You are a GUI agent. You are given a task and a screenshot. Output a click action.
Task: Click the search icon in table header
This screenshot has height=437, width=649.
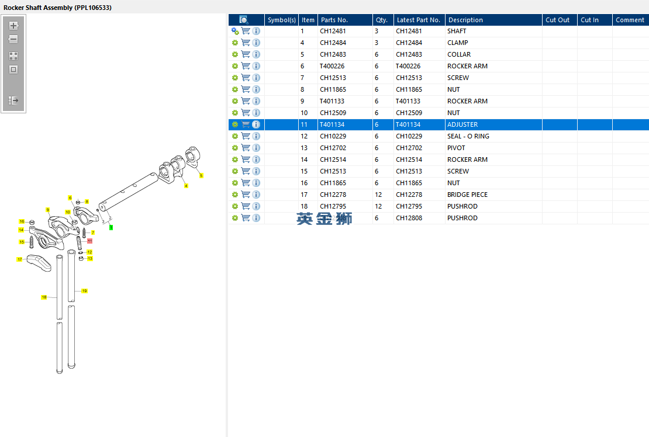click(244, 20)
